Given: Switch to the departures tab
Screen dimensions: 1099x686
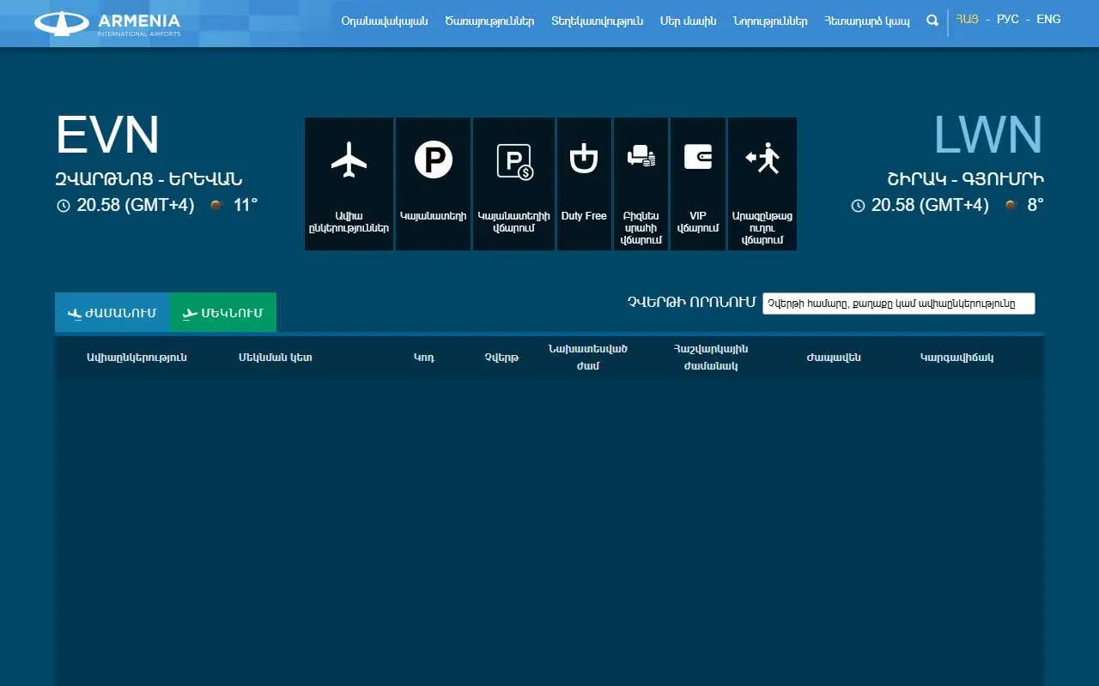Looking at the screenshot, I should 222,312.
